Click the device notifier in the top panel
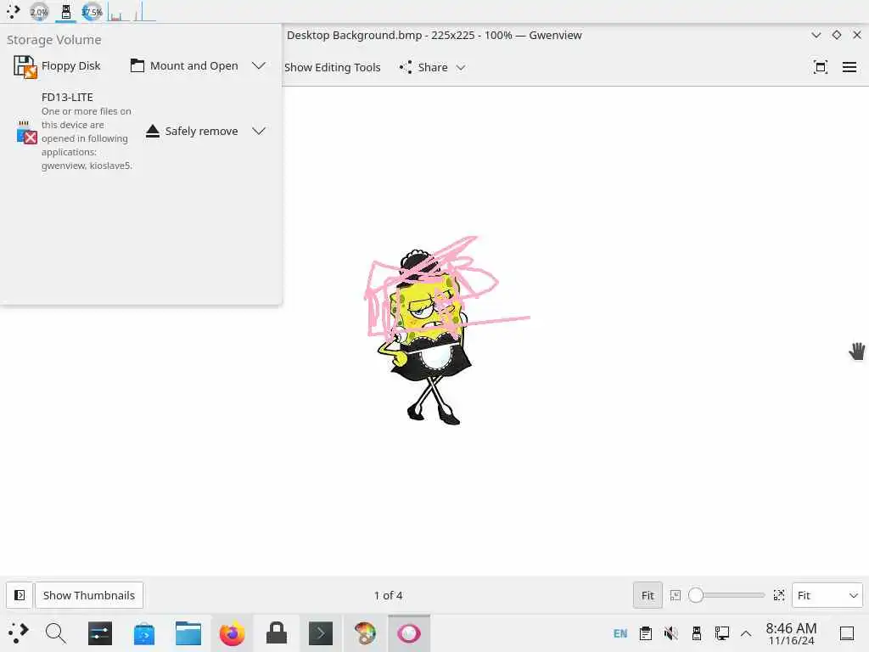Viewport: 869px width, 652px height. click(x=66, y=12)
